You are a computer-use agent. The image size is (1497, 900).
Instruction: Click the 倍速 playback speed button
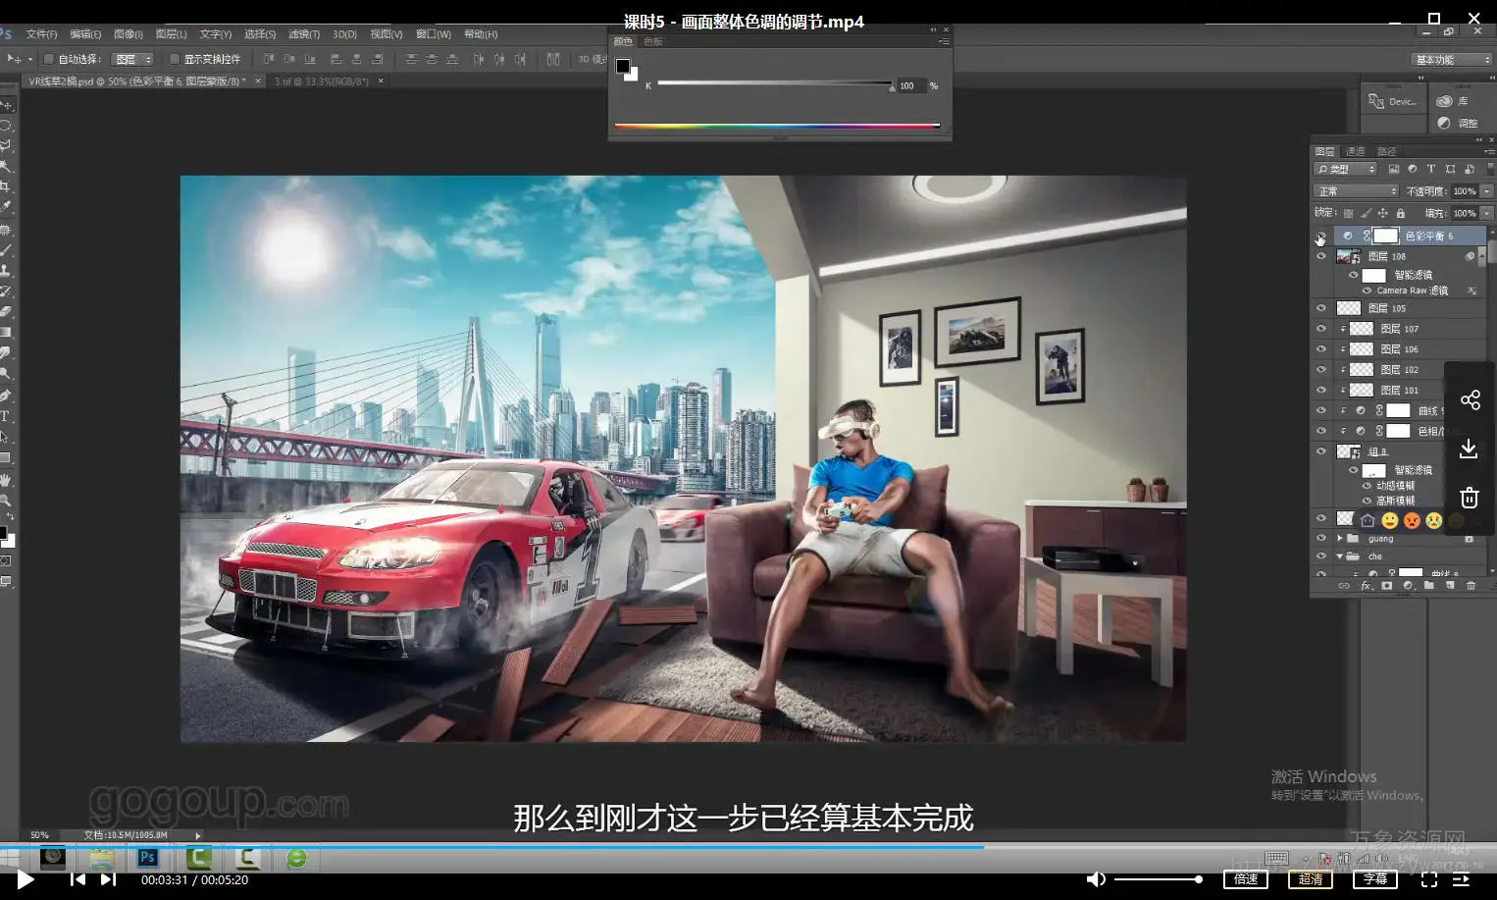click(1245, 879)
